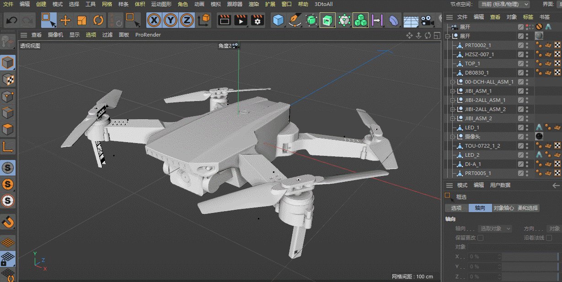
Task: Add a floor/environment object
Action: pos(411,21)
